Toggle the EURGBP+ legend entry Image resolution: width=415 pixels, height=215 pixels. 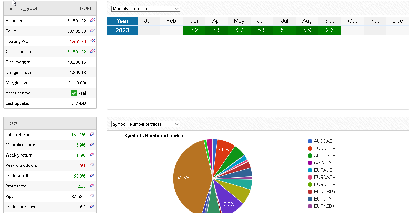(325, 192)
